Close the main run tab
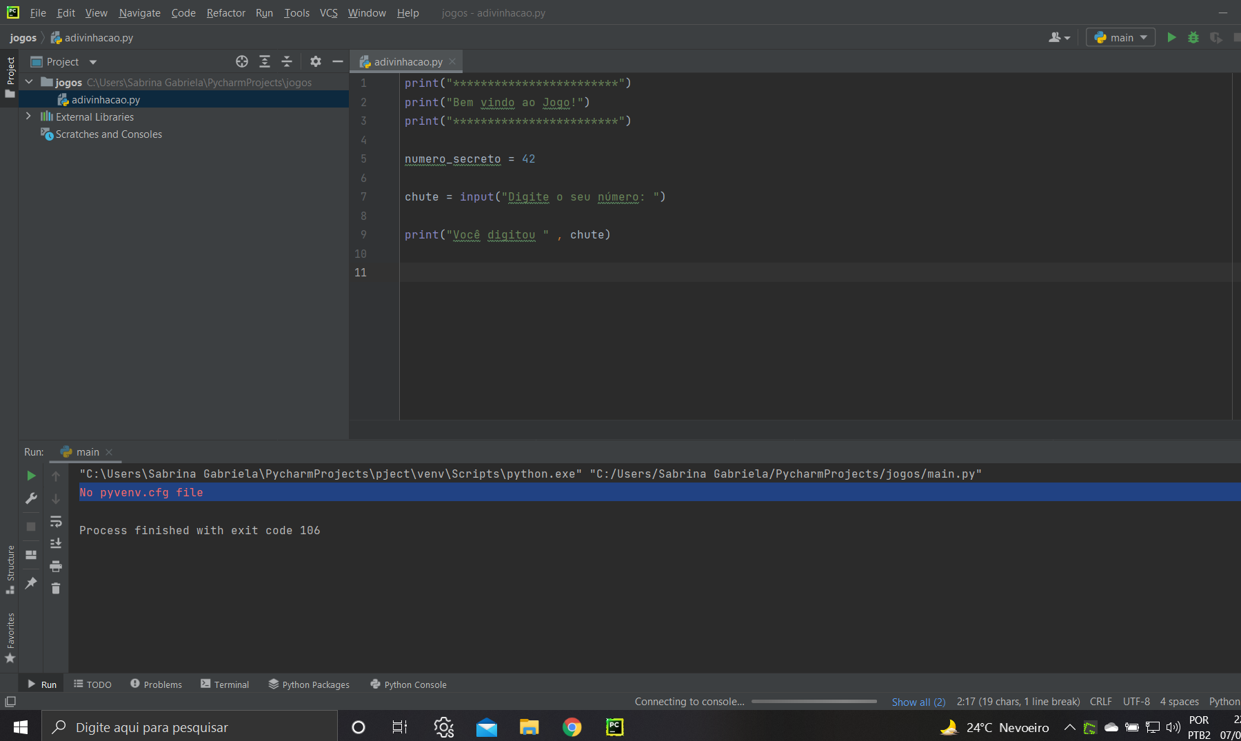This screenshot has width=1241, height=741. tap(109, 452)
